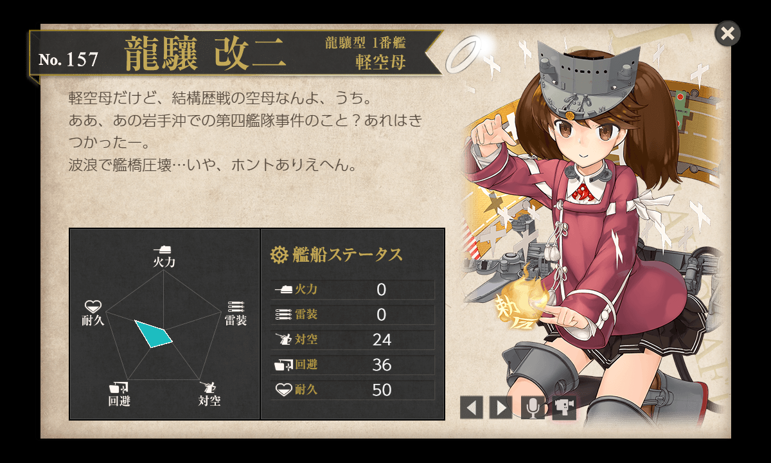This screenshot has height=463, width=771.
Task: Play the ship's voice with microphone icon
Action: pos(533,407)
